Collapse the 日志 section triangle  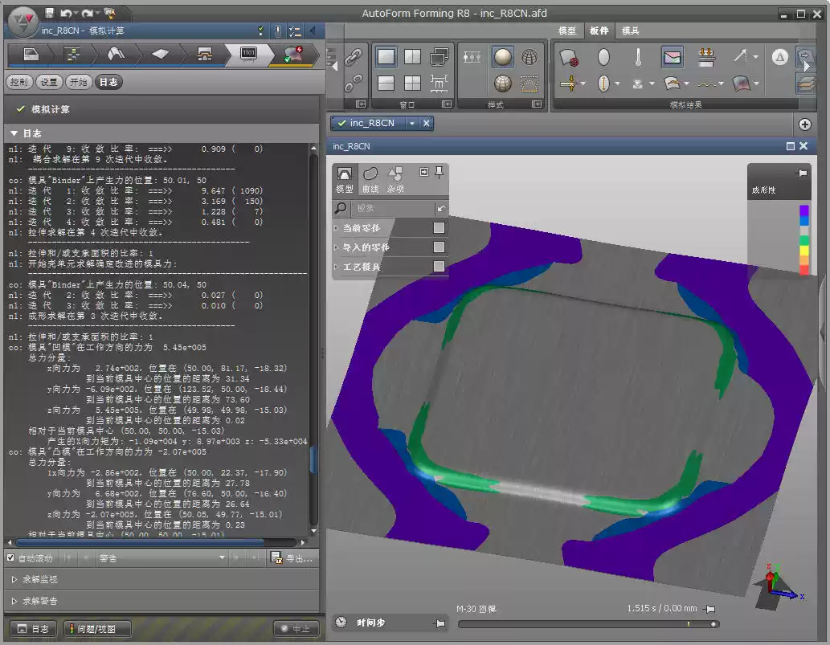pos(14,133)
